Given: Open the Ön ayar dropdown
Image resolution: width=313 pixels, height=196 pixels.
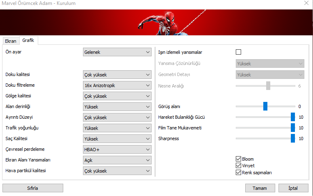Looking at the screenshot, I should [x=117, y=52].
